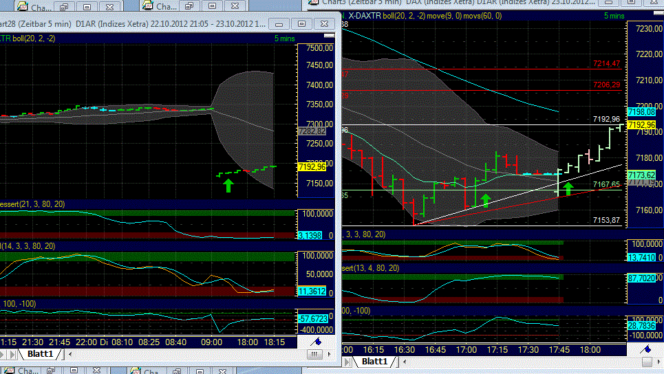The image size is (664, 374).
Task: Click the blue pin icon below the left chart's price axis
Action: click(316, 342)
